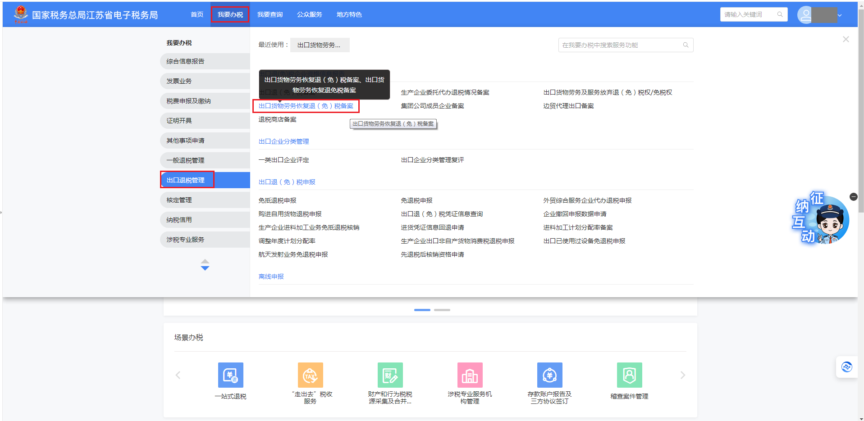The width and height of the screenshot is (864, 421).
Task: Open the 我要查询 top menu
Action: pos(270,14)
